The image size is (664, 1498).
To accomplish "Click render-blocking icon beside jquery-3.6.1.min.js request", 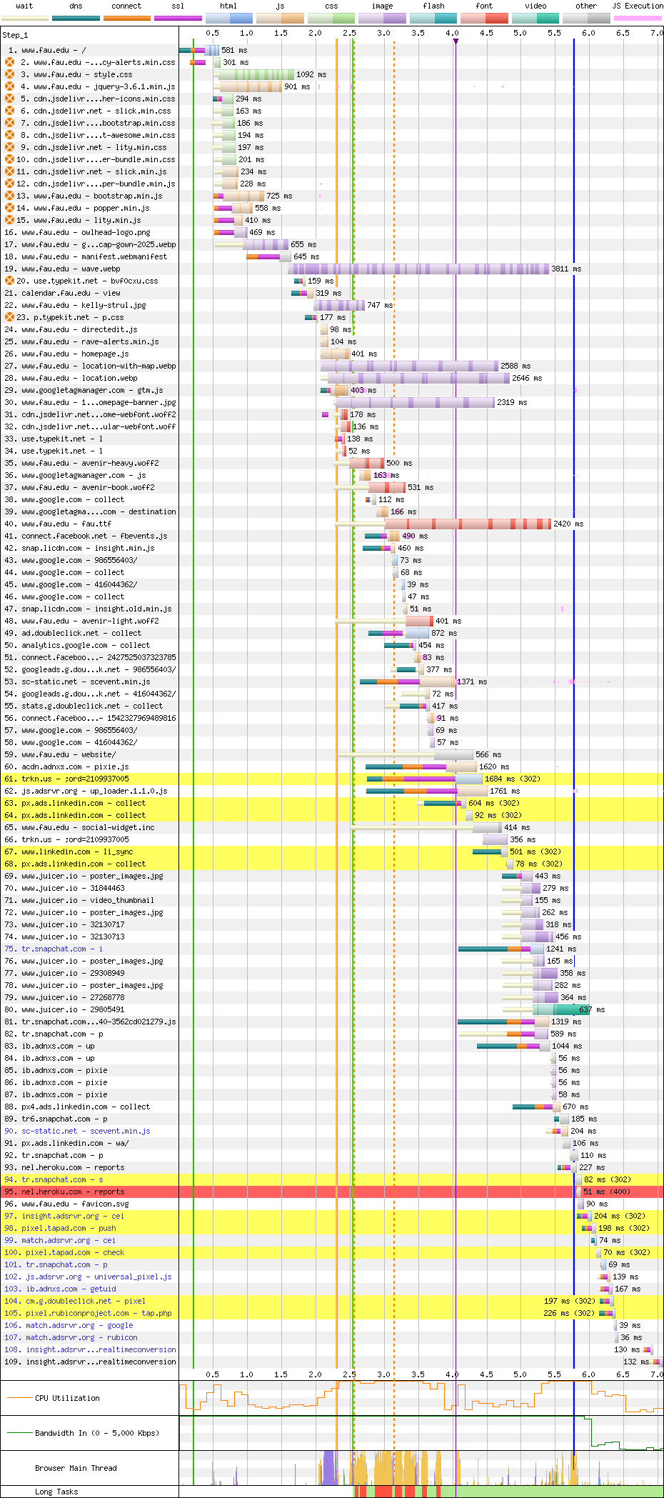I will (x=9, y=86).
